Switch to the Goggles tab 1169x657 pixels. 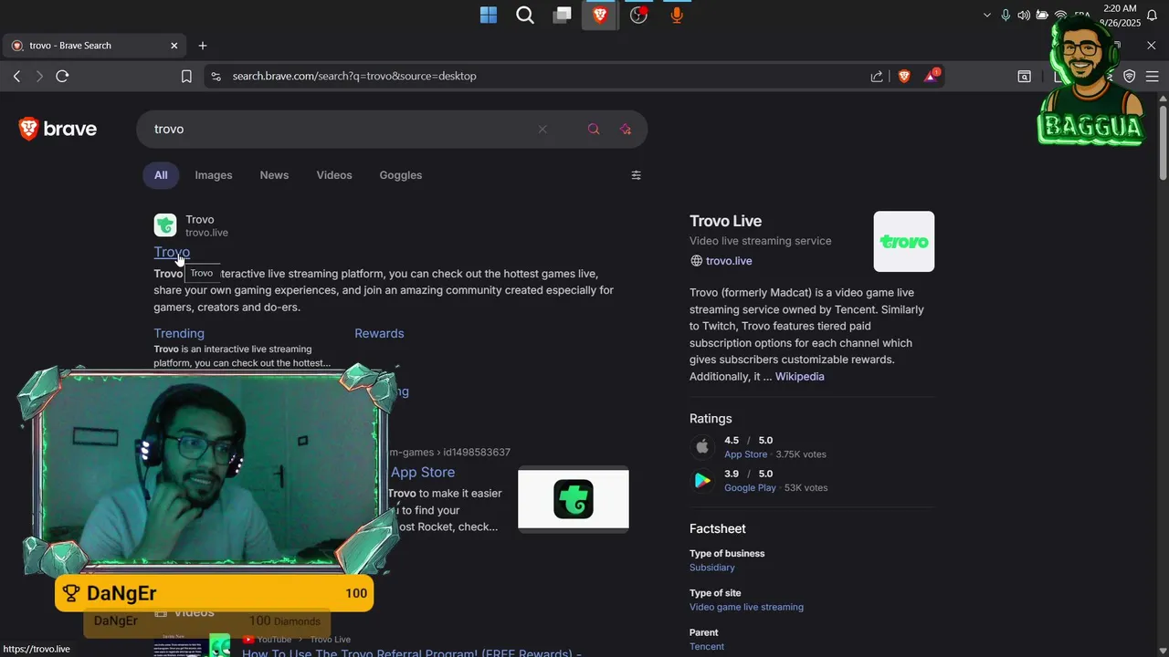pyautogui.click(x=401, y=175)
